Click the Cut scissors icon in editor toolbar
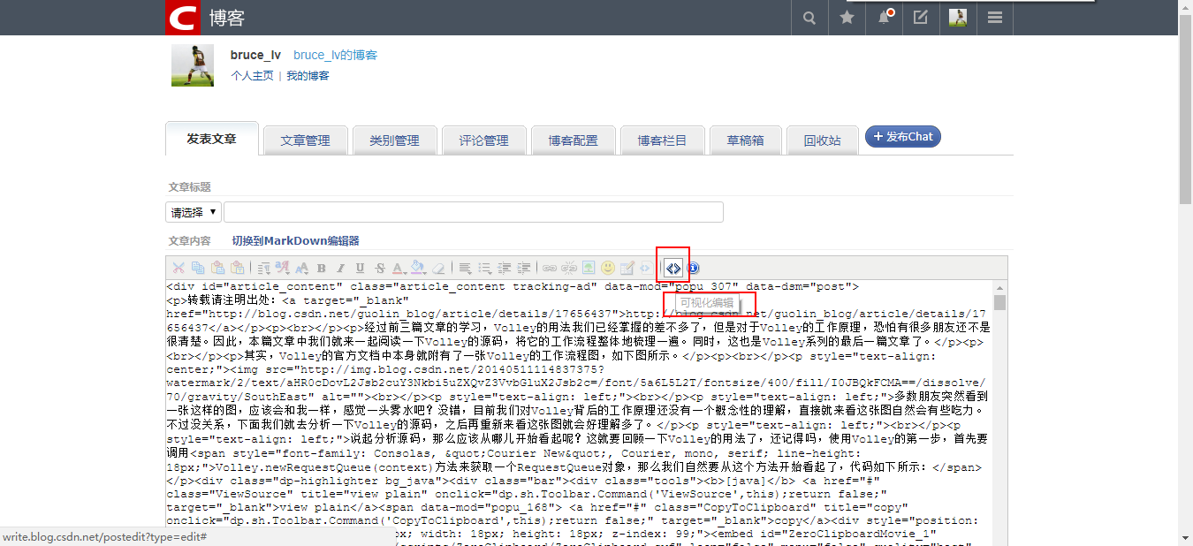The height and width of the screenshot is (546, 1193). click(x=179, y=268)
